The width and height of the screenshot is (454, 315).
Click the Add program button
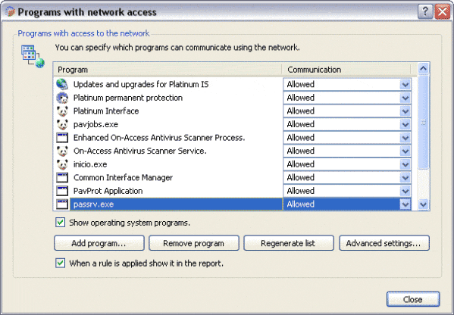click(99, 243)
